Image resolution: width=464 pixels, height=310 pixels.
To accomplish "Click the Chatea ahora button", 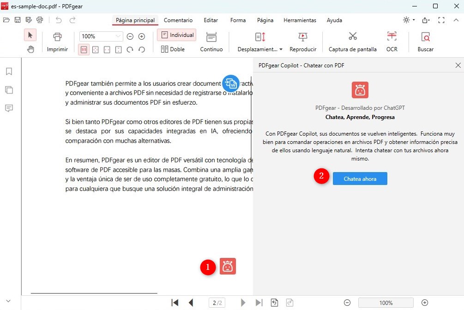I will point(360,179).
